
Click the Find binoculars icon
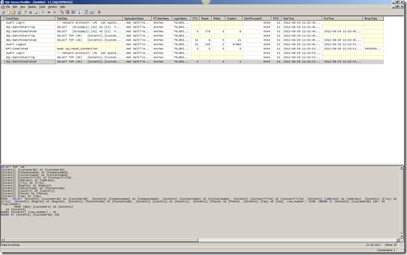31,12
